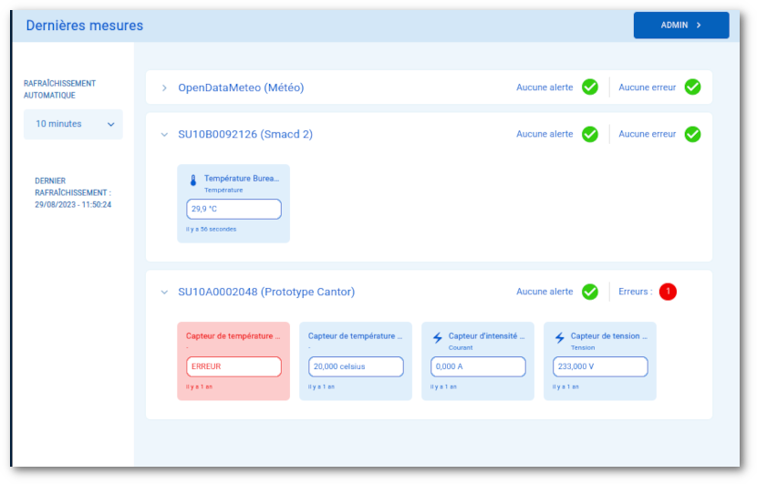Expand the OpenDataMeteo (Météo) section

point(164,88)
